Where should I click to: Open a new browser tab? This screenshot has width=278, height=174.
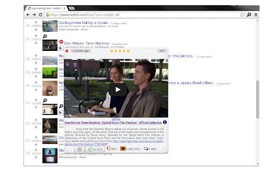(72, 8)
